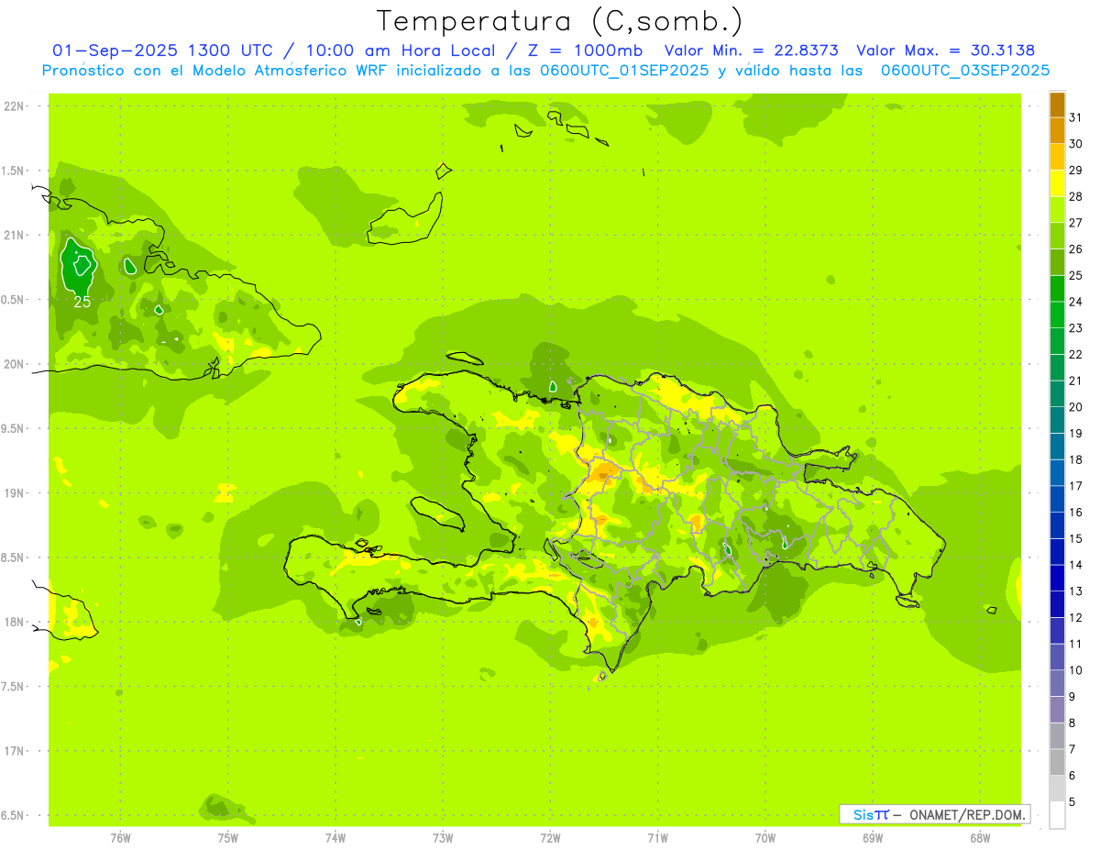Viewport: 1100px width, 850px height.
Task: Click the white "25" contour label on the map
Action: click(x=82, y=302)
